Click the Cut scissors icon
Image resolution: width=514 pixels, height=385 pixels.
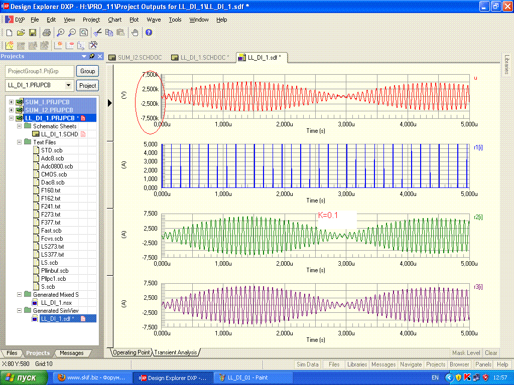tap(97, 33)
